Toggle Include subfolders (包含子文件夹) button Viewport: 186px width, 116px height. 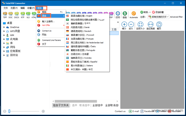pos(61,105)
